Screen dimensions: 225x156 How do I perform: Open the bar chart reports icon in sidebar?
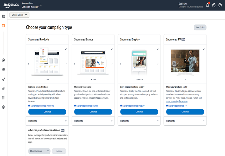pyautogui.click(x=3, y=88)
